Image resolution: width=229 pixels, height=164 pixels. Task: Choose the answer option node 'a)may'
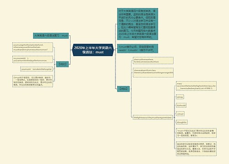click(x=180, y=97)
